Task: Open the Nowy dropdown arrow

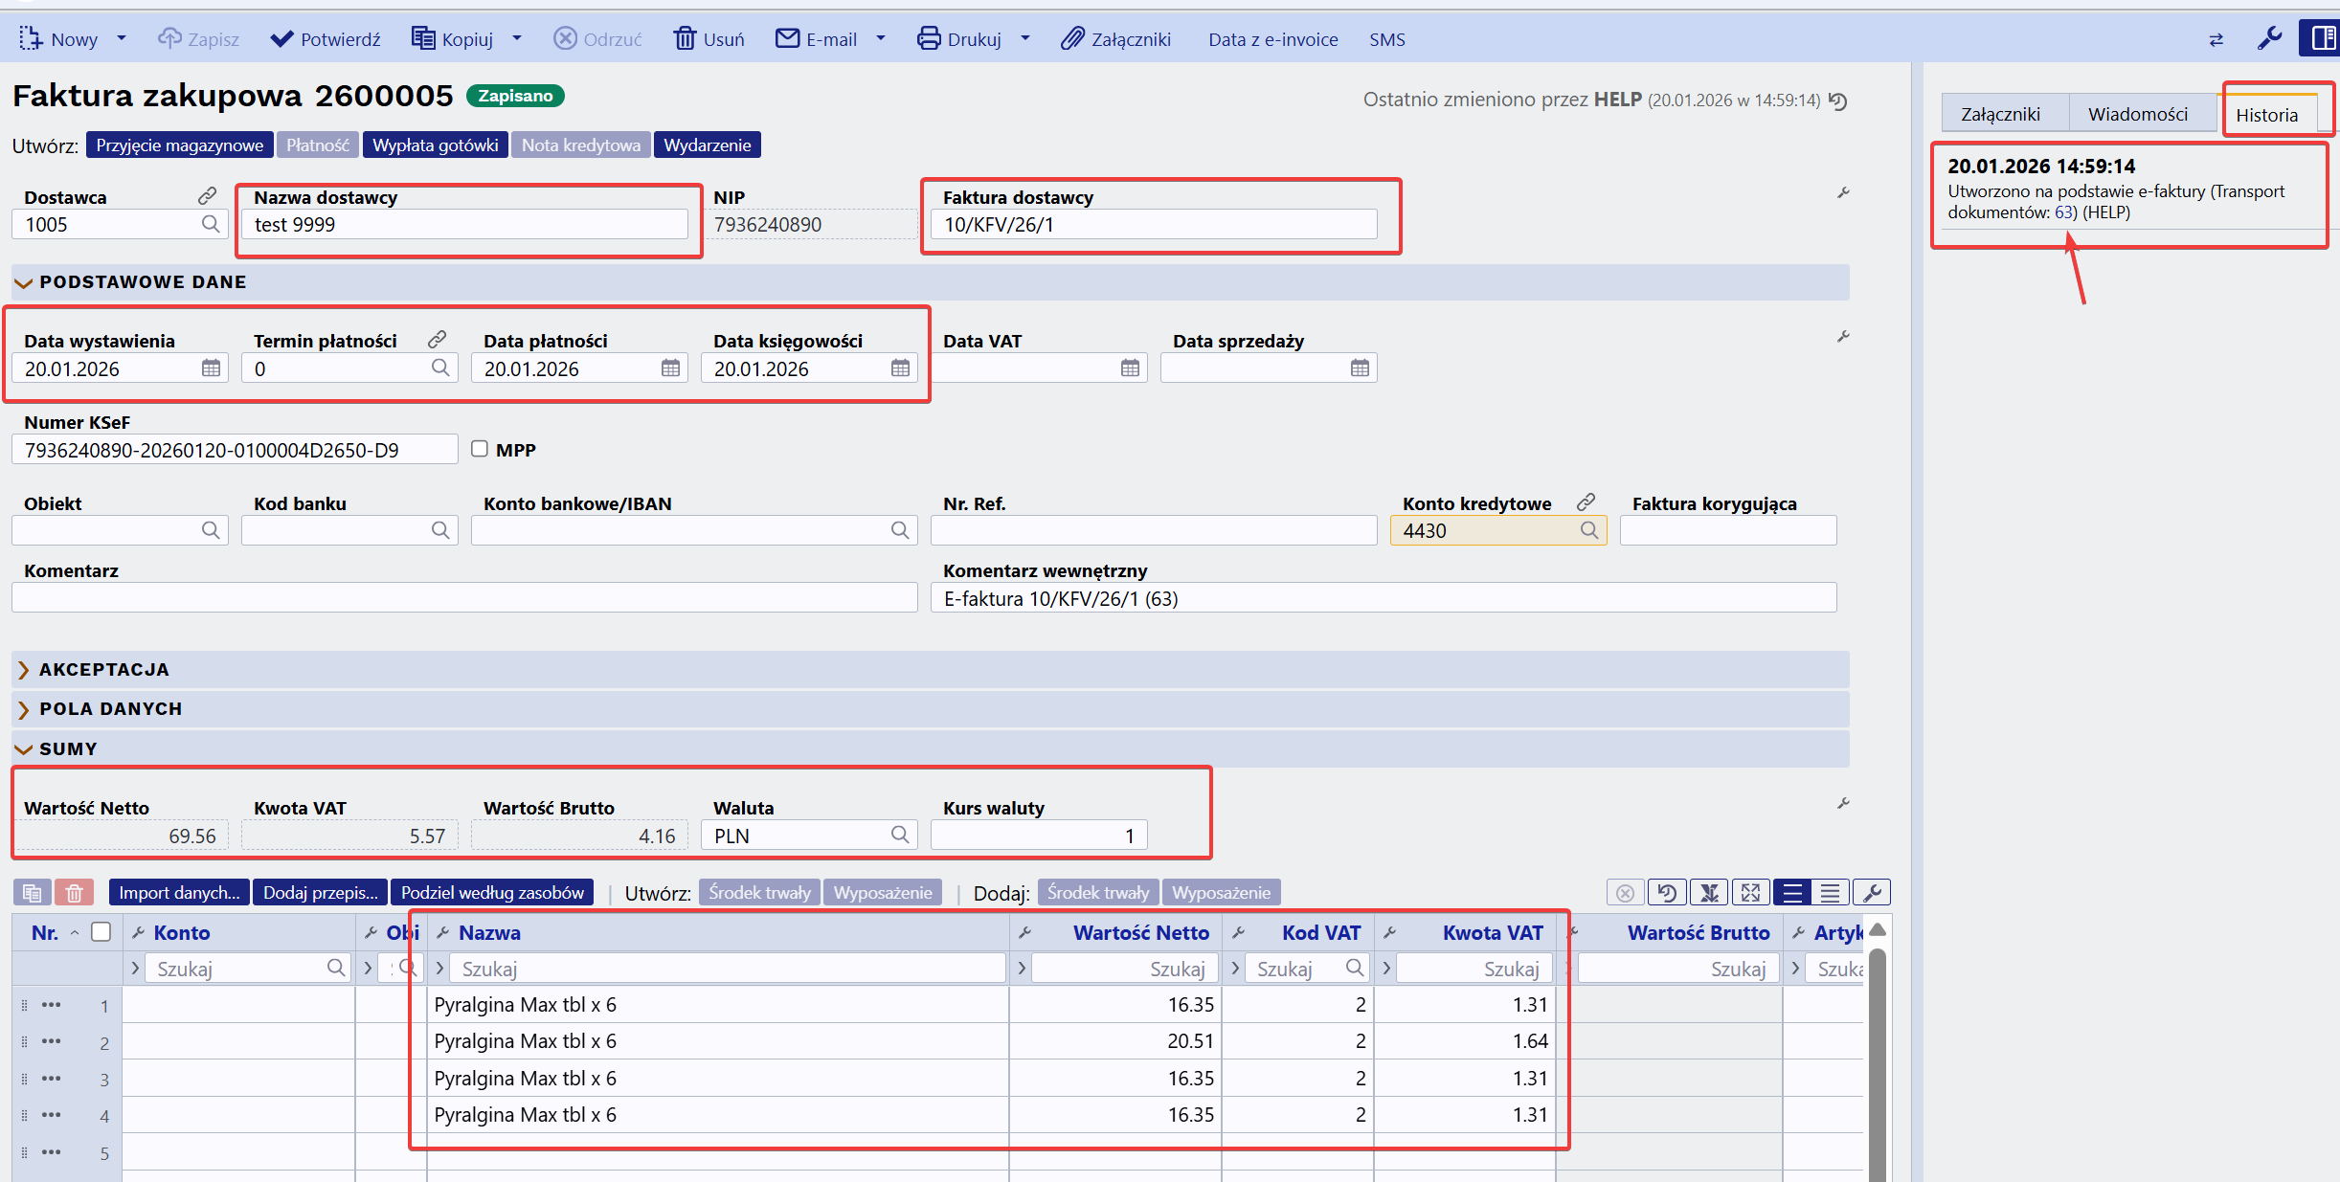Action: point(122,38)
